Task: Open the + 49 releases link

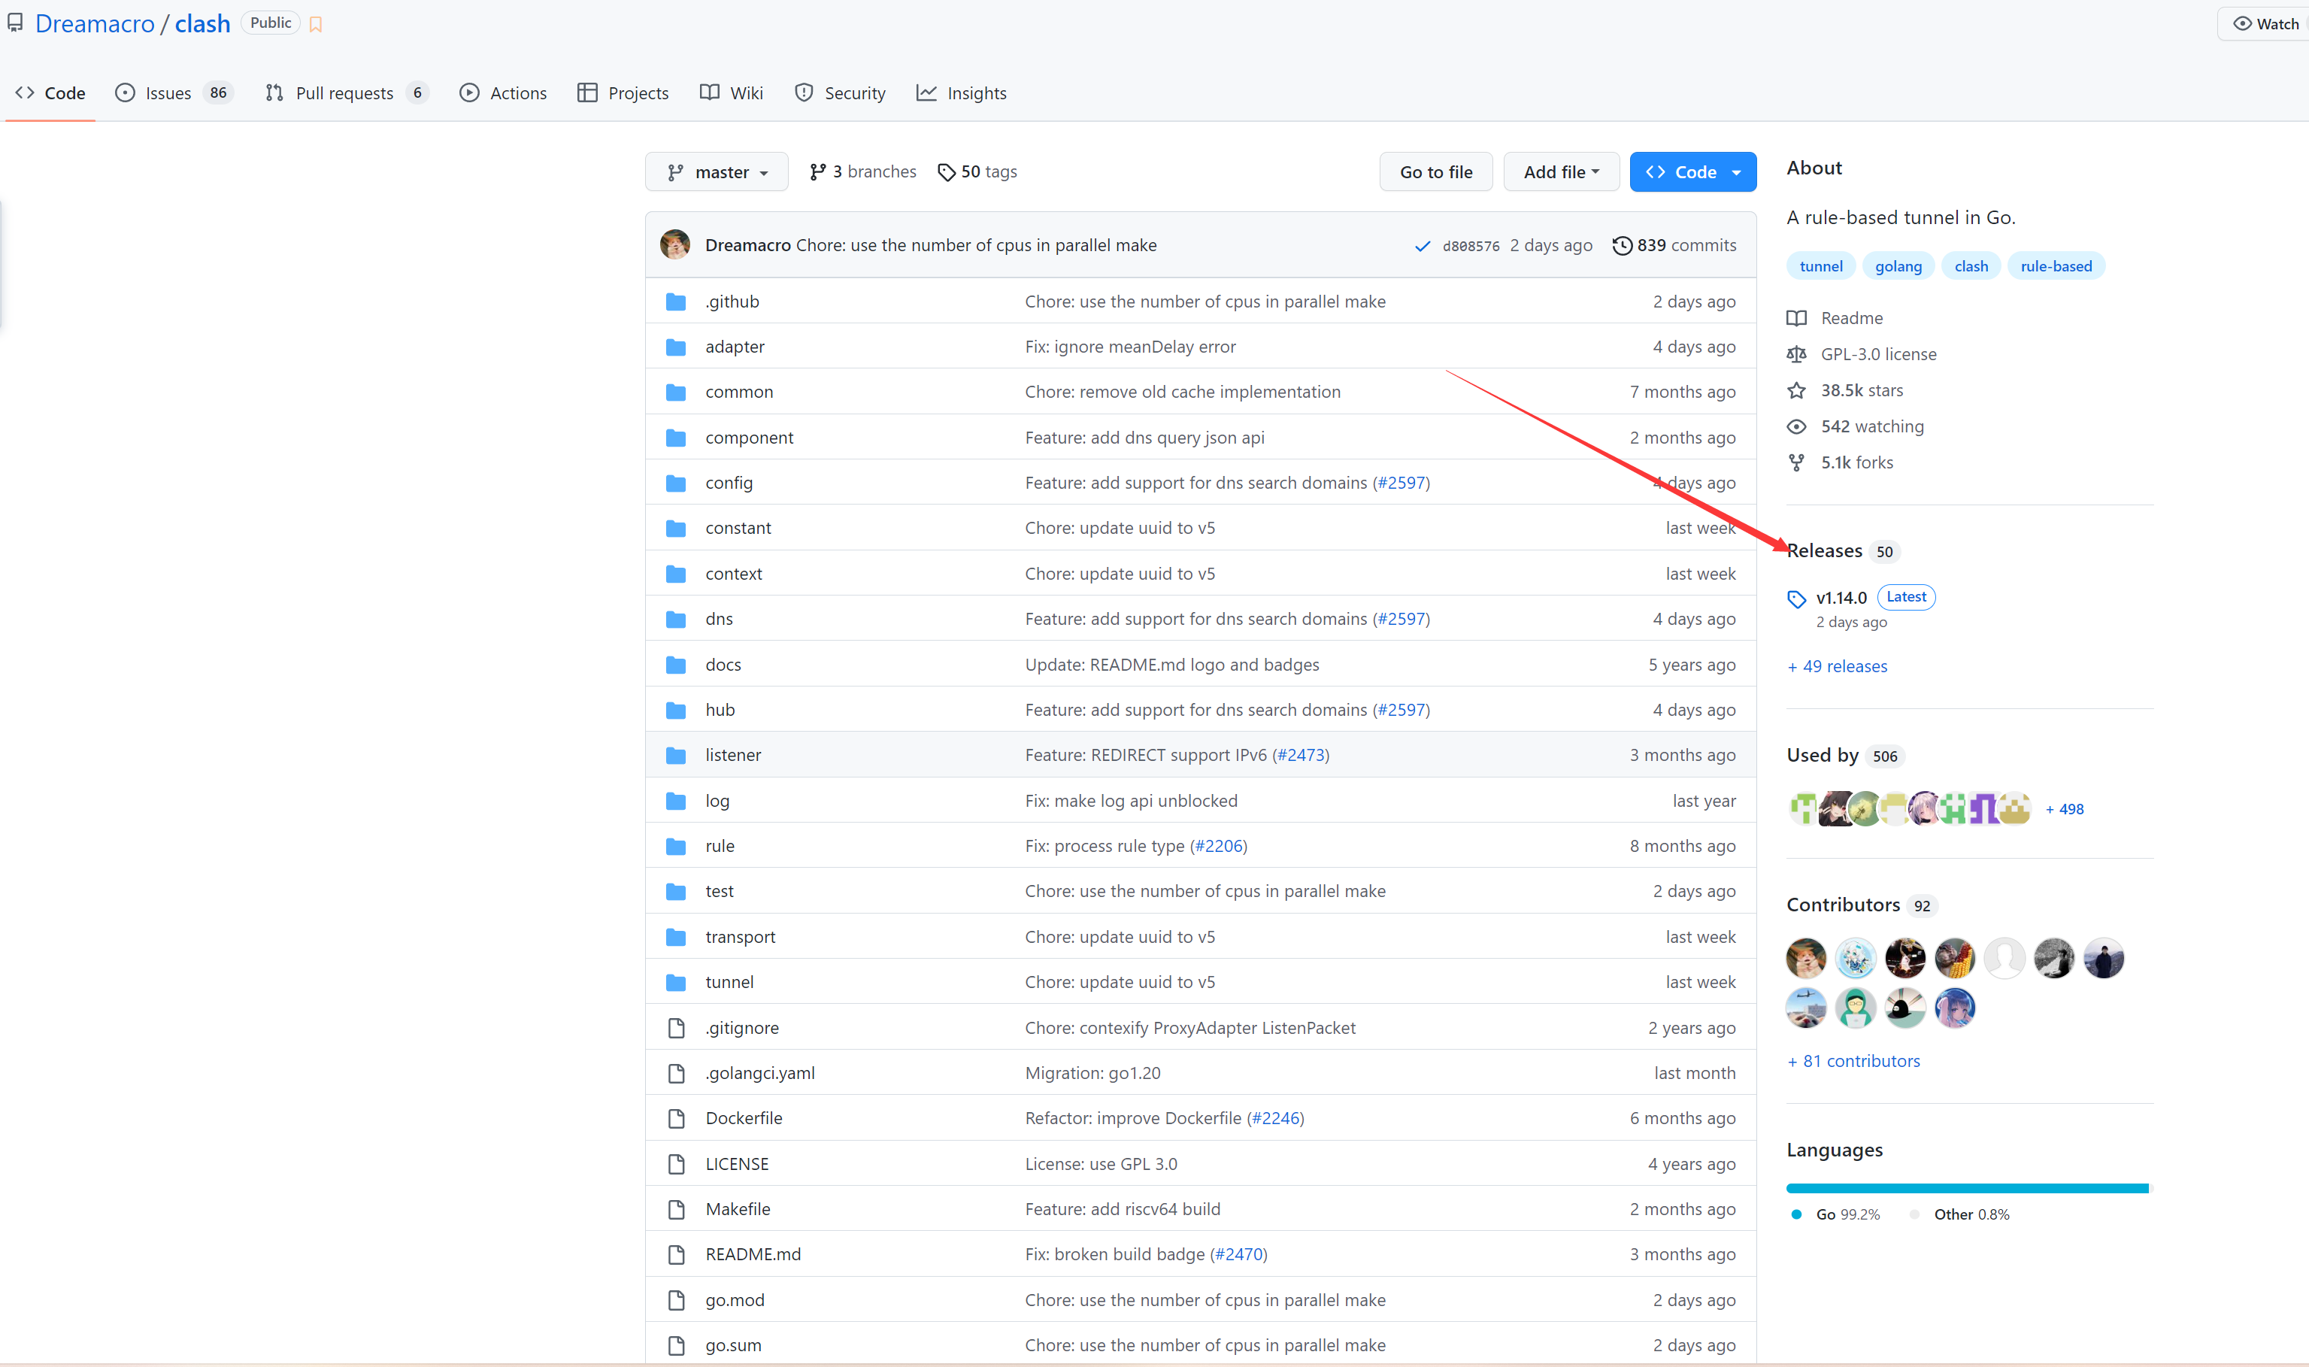Action: tap(1838, 667)
